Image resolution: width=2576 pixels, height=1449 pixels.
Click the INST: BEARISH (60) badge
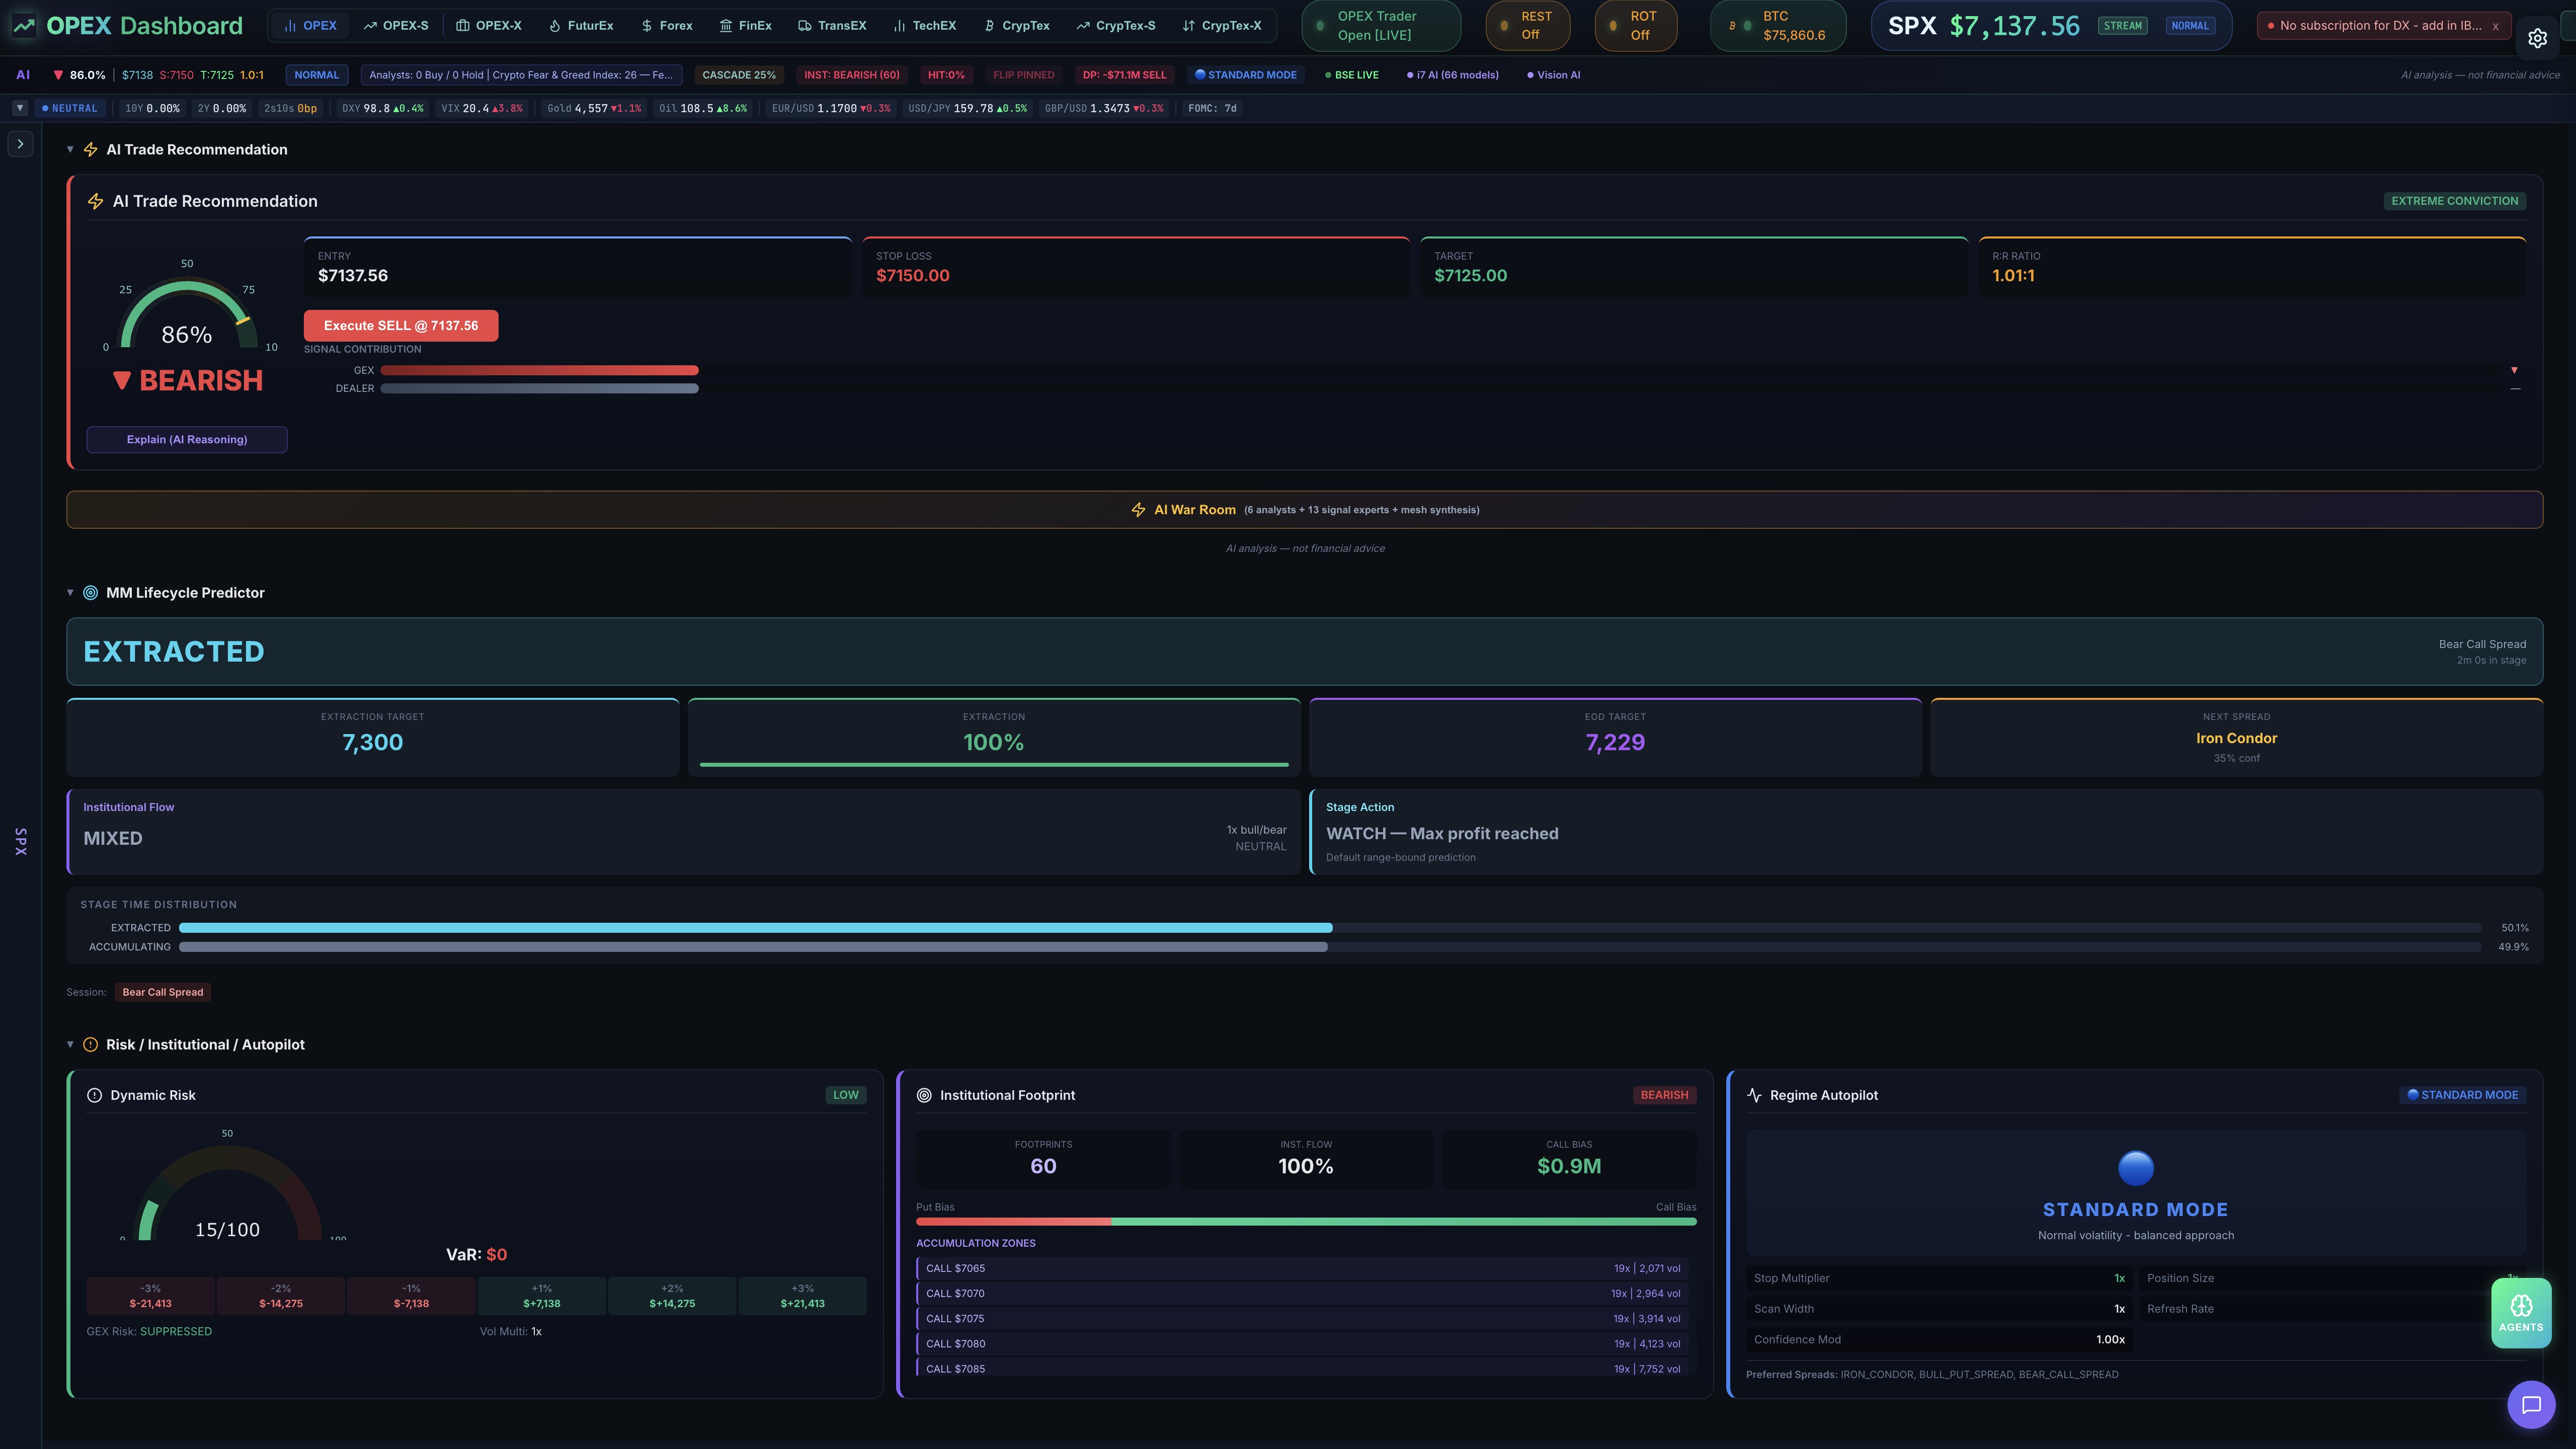[852, 75]
